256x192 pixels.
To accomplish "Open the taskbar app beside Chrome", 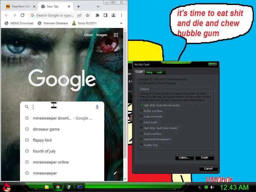I will pos(68,187).
